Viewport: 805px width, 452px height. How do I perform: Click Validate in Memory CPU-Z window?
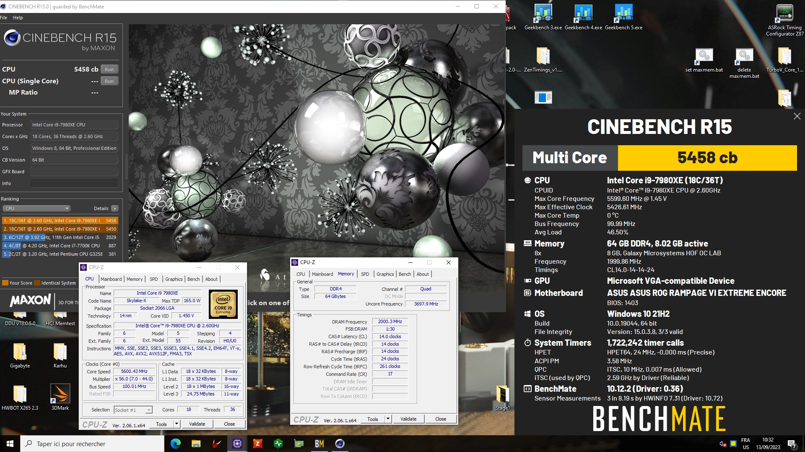pyautogui.click(x=408, y=419)
